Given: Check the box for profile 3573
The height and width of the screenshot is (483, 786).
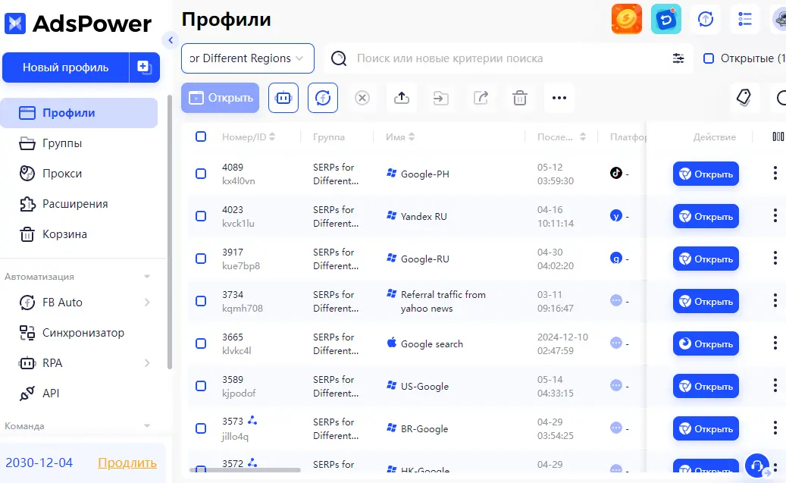Looking at the screenshot, I should (201, 428).
